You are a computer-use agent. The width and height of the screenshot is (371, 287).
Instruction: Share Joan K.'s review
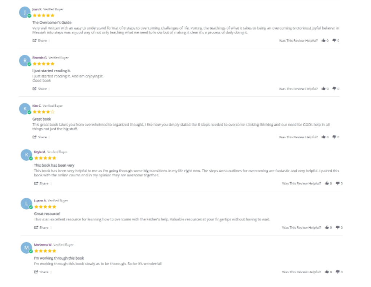tap(40, 41)
